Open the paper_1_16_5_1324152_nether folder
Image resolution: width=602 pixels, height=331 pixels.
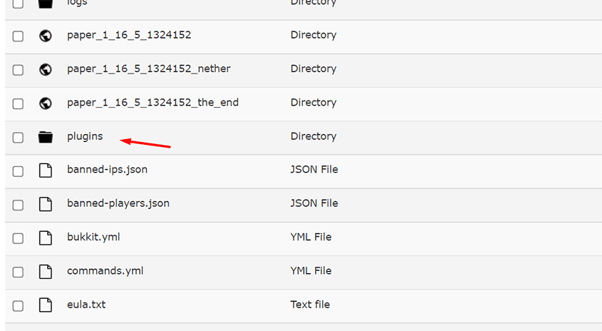click(x=149, y=68)
